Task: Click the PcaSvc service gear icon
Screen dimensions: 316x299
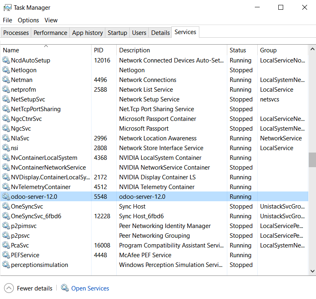Action: [x=6, y=245]
